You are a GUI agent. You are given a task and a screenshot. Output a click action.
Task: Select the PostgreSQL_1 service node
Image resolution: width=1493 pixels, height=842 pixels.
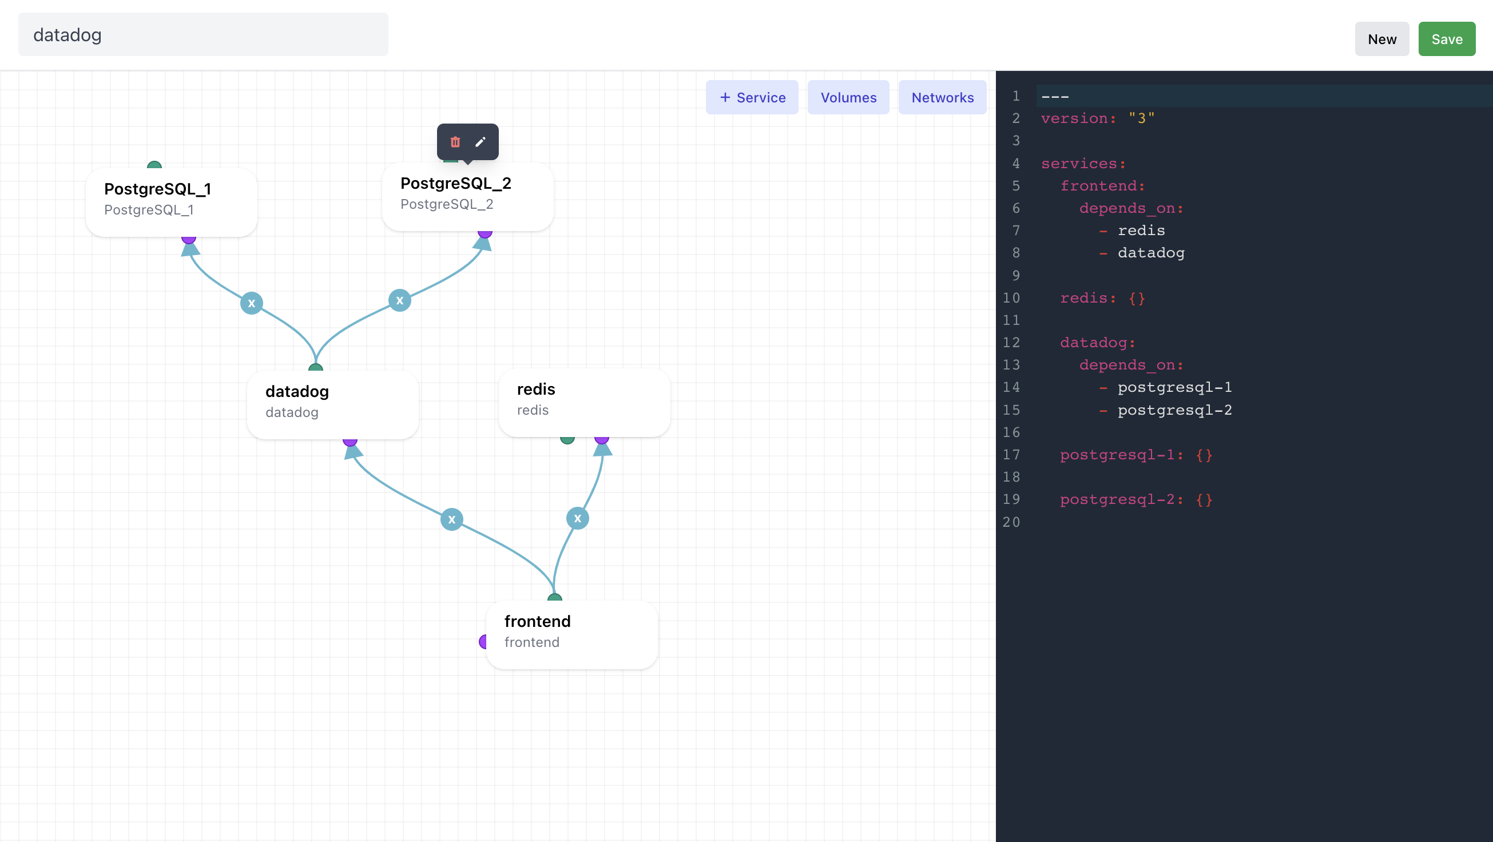(x=171, y=201)
